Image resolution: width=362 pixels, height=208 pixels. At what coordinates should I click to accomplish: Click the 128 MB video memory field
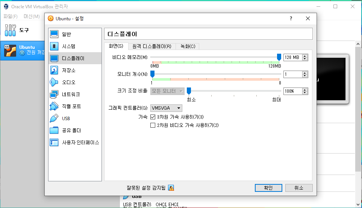pyautogui.click(x=293, y=57)
